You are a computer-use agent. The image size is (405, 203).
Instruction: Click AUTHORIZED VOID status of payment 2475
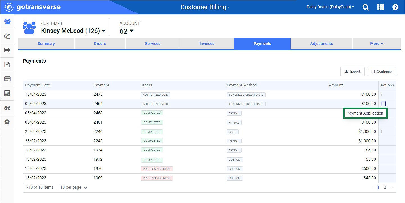point(156,95)
